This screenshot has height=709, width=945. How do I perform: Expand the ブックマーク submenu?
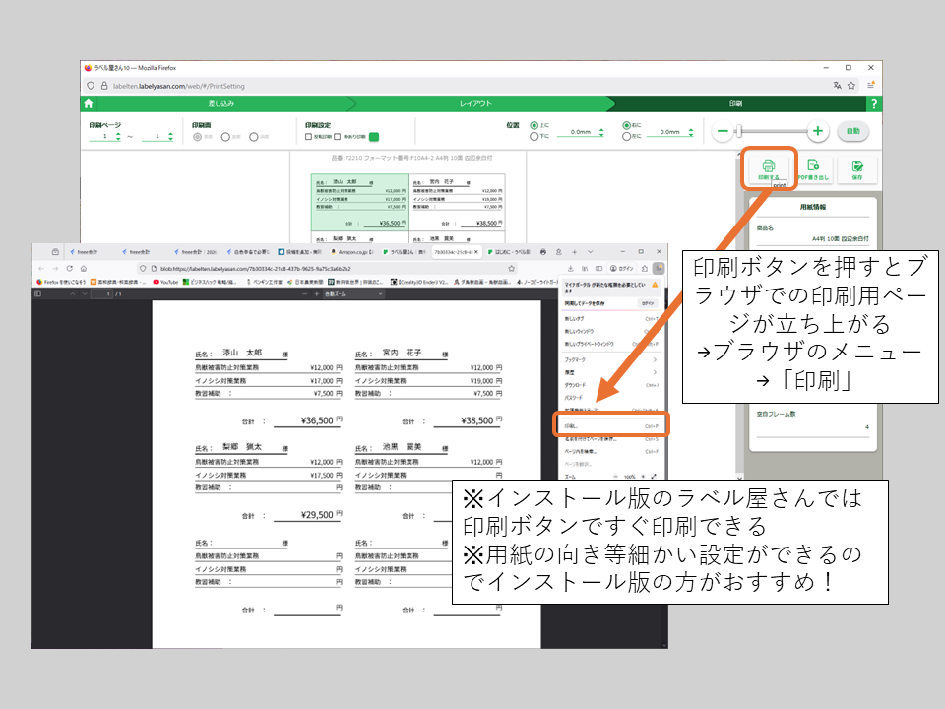point(655,360)
